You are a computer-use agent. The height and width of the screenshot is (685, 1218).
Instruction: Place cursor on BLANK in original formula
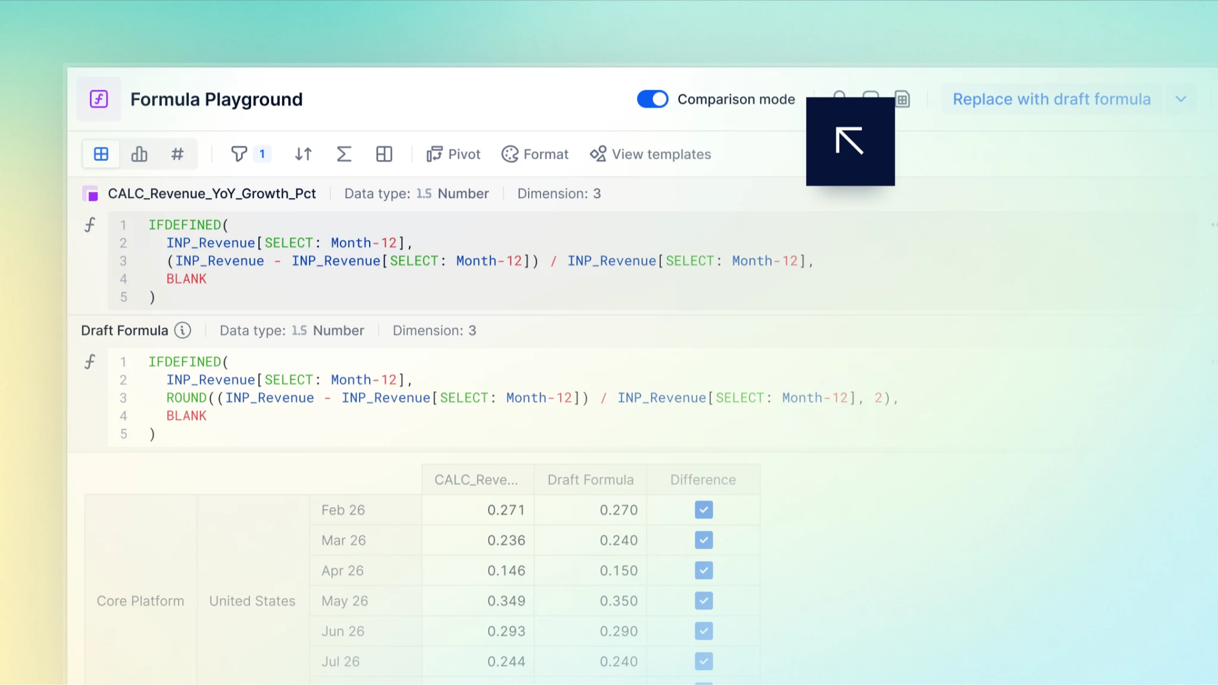(186, 279)
